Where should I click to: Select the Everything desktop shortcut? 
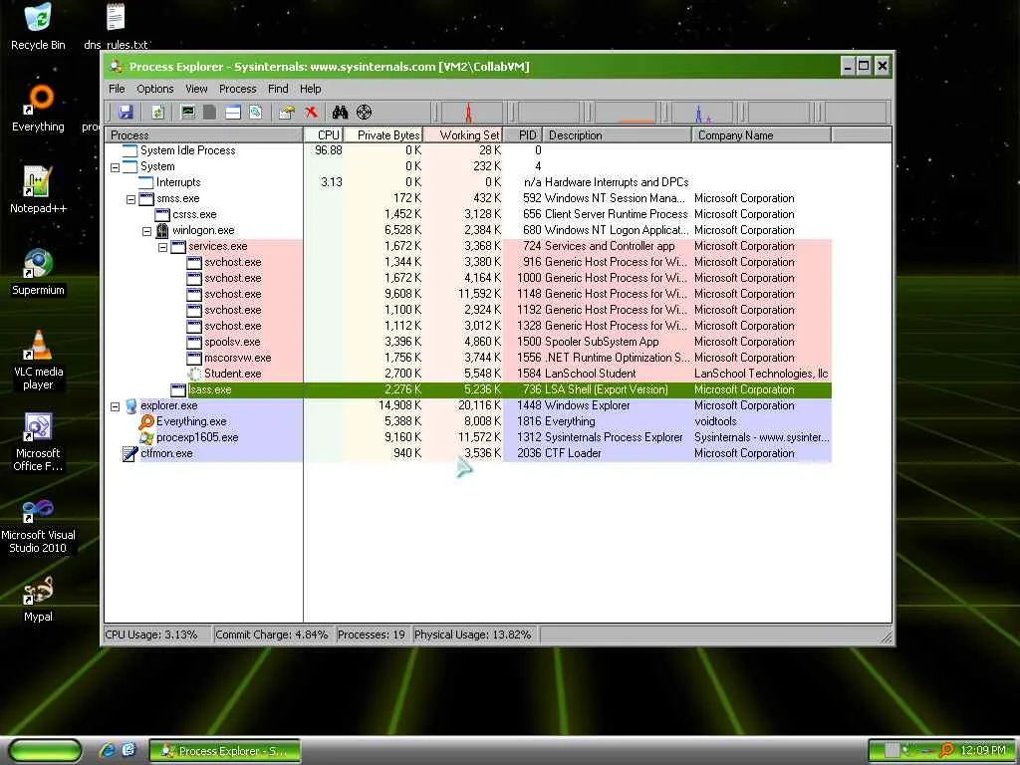[x=38, y=108]
